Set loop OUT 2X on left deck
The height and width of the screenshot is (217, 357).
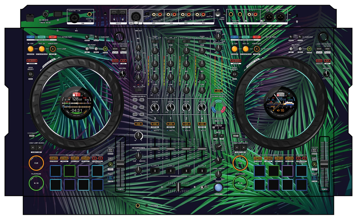click(x=42, y=49)
